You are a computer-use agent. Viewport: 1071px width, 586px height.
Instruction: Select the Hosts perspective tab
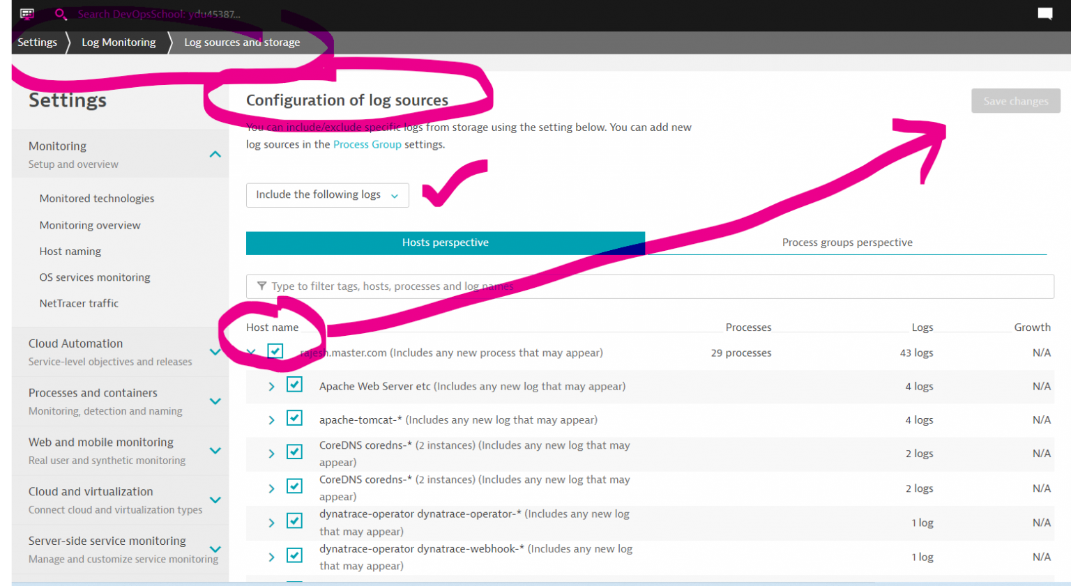[445, 242]
